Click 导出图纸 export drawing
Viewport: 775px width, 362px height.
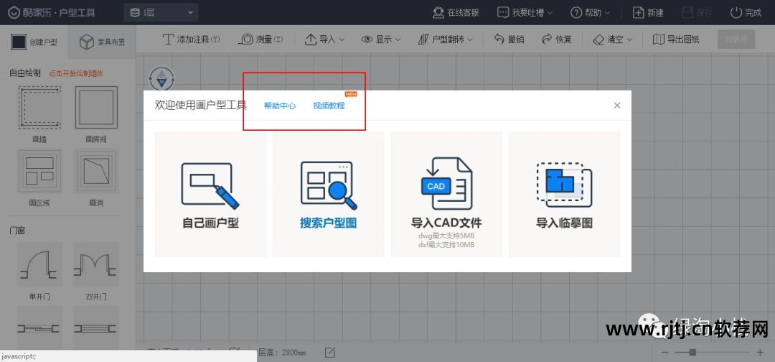(x=676, y=40)
